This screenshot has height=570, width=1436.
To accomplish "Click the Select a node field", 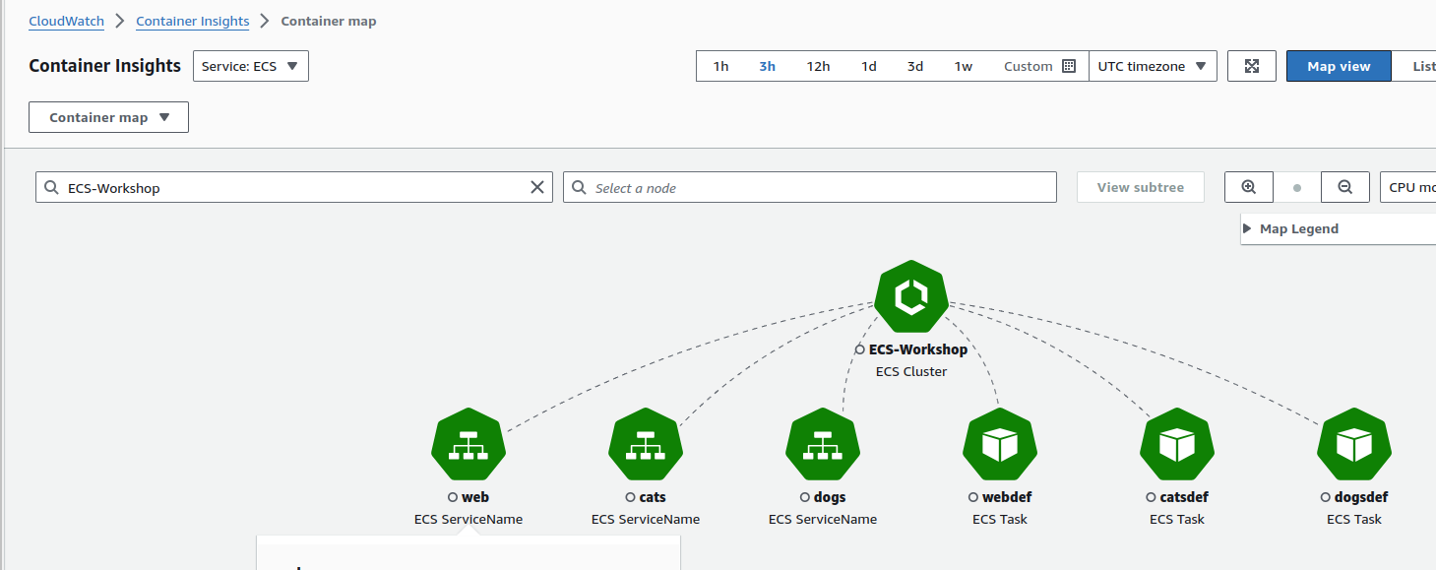I will click(809, 187).
